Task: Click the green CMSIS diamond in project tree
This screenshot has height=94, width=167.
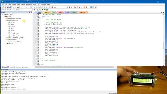Action: (x=8, y=44)
